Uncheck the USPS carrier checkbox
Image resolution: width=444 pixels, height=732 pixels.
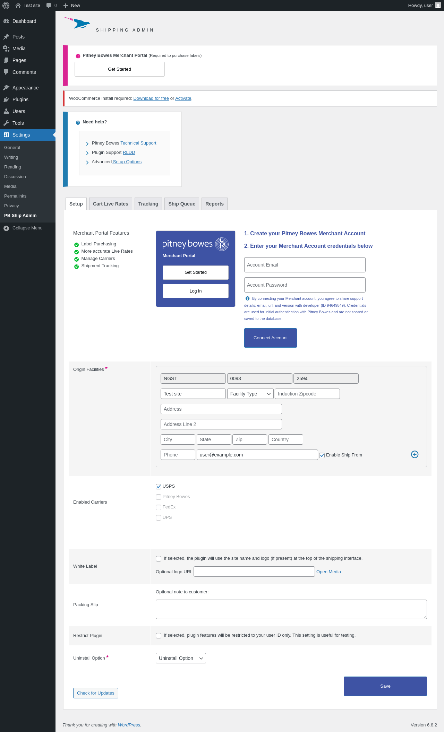pyautogui.click(x=159, y=487)
